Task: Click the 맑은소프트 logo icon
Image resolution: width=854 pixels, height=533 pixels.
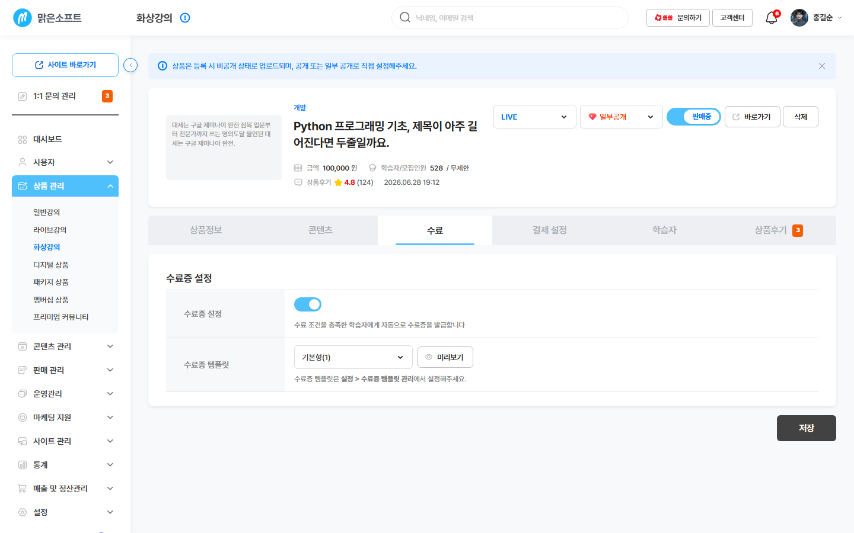Action: tap(23, 18)
